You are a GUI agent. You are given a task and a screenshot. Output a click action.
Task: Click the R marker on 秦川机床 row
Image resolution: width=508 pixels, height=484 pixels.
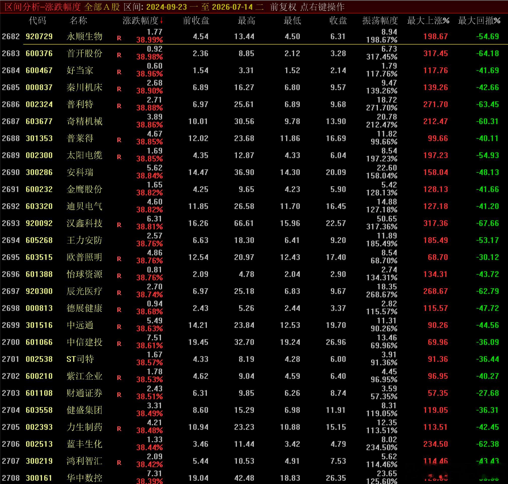pyautogui.click(x=119, y=89)
